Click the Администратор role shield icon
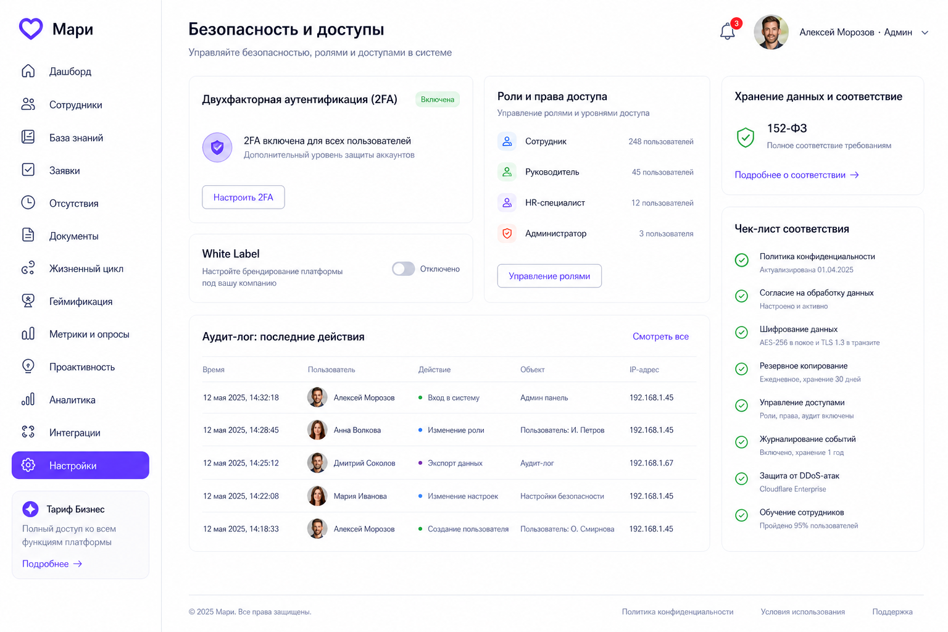 (x=507, y=233)
